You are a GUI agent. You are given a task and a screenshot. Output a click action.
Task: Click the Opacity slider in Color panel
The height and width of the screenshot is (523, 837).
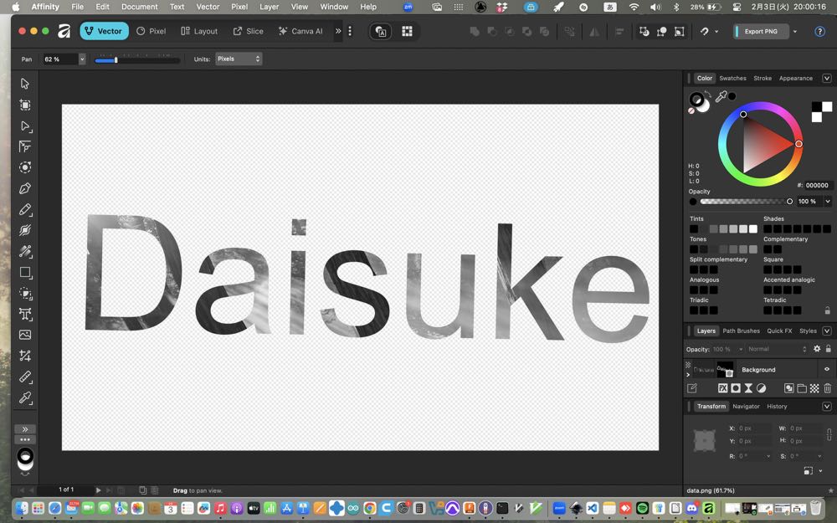[x=746, y=201]
